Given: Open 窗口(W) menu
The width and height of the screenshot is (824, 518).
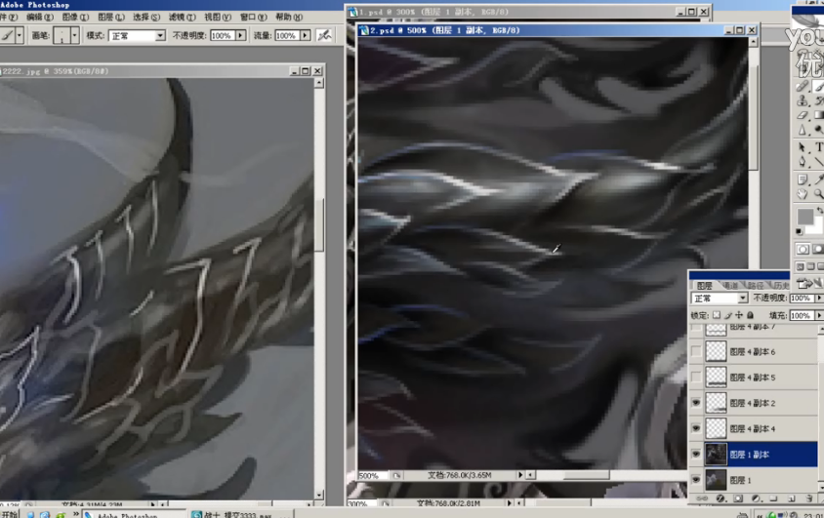Looking at the screenshot, I should pos(253,17).
